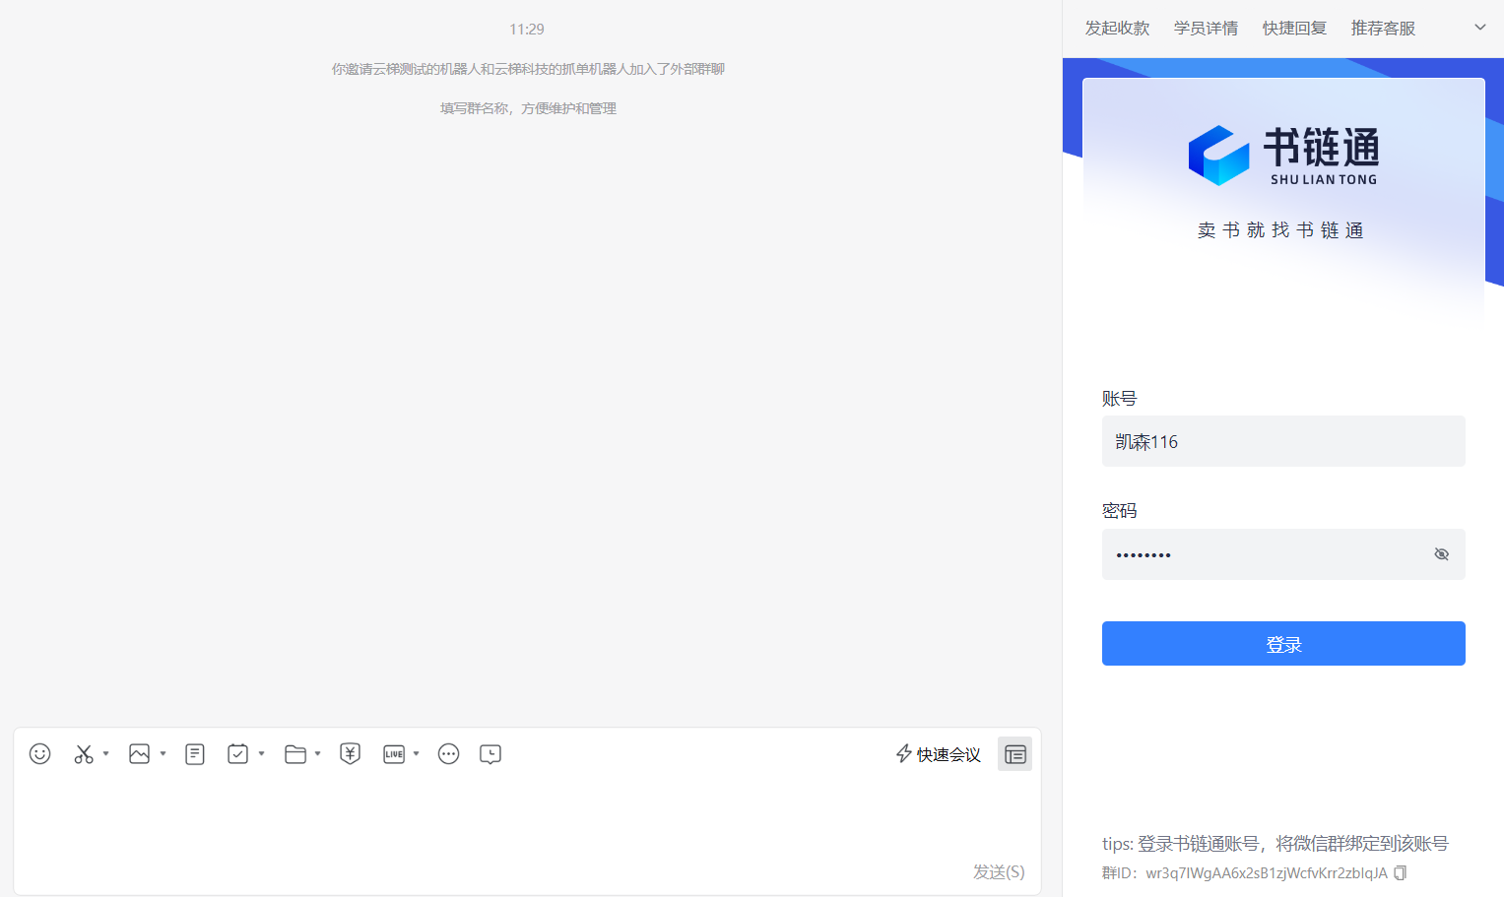Select the 推荐客服 tab
This screenshot has width=1504, height=897.
tap(1383, 29)
